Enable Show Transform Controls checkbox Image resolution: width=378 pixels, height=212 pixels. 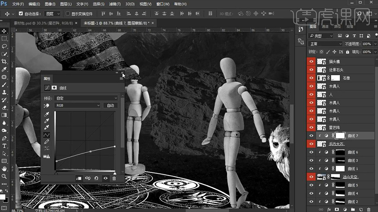(68, 14)
